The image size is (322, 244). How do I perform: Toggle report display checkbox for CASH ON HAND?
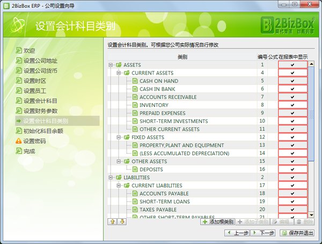click(x=292, y=81)
